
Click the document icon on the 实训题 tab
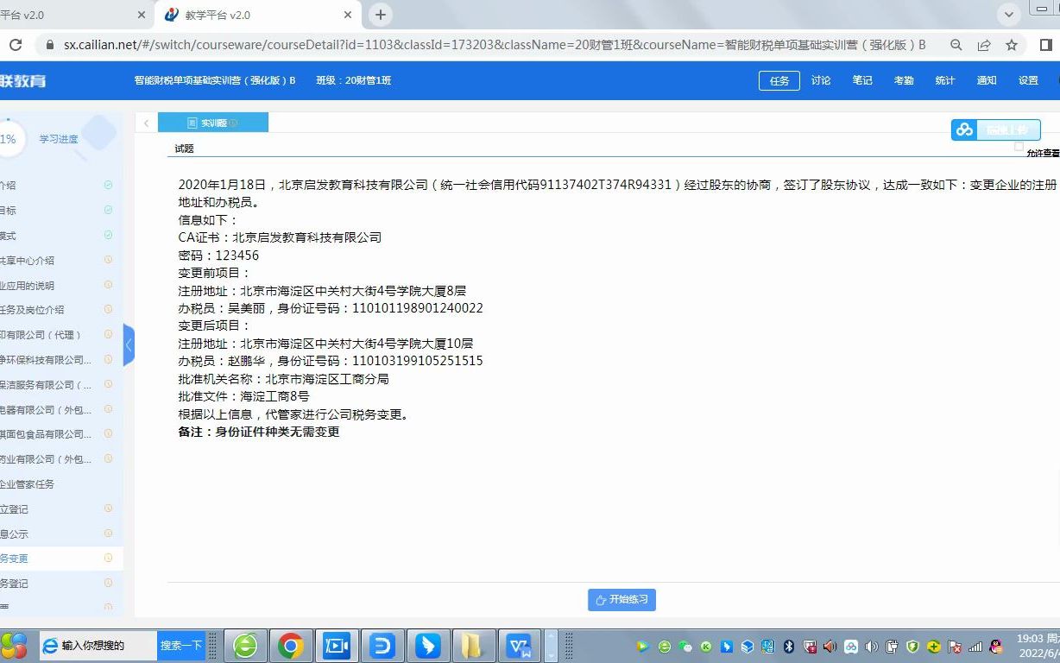pyautogui.click(x=192, y=122)
